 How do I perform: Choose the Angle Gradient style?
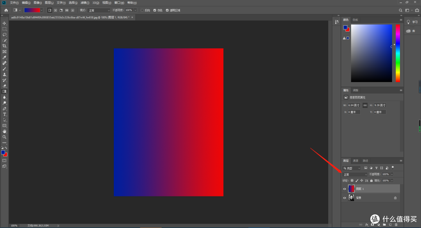click(61, 10)
